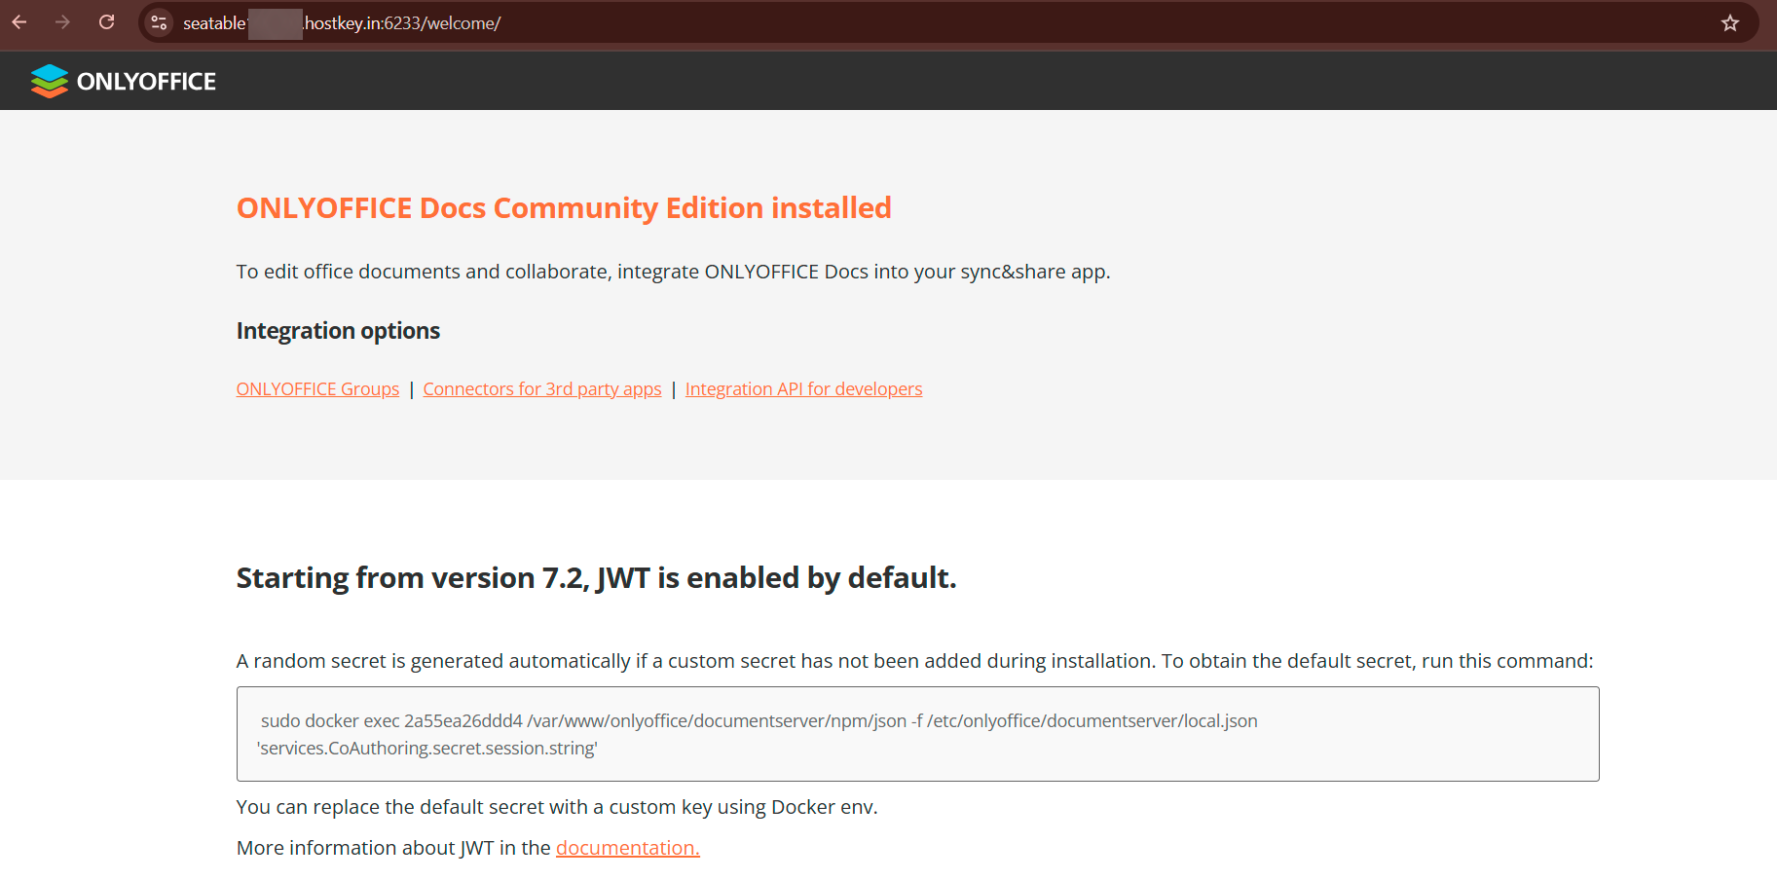Click the Integration options heading
This screenshot has height=880, width=1777.
pyautogui.click(x=338, y=331)
